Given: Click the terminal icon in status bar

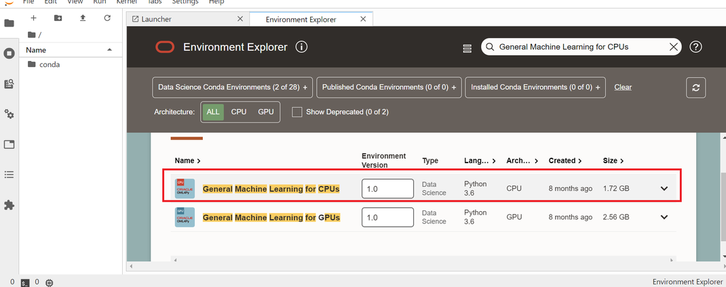Looking at the screenshot, I should [x=26, y=282].
